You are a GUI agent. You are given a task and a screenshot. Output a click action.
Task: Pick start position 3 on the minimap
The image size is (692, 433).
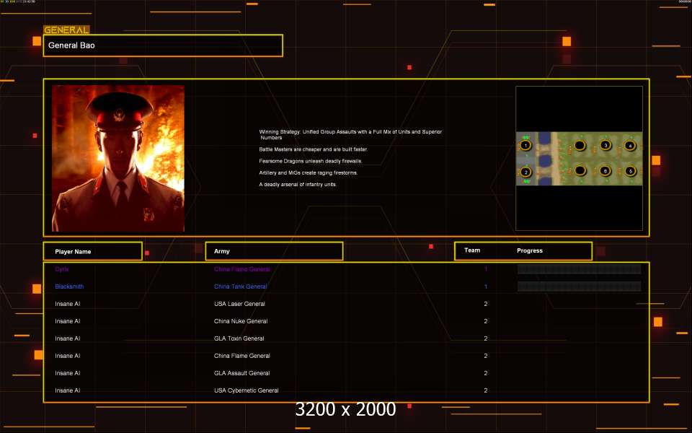pos(605,146)
